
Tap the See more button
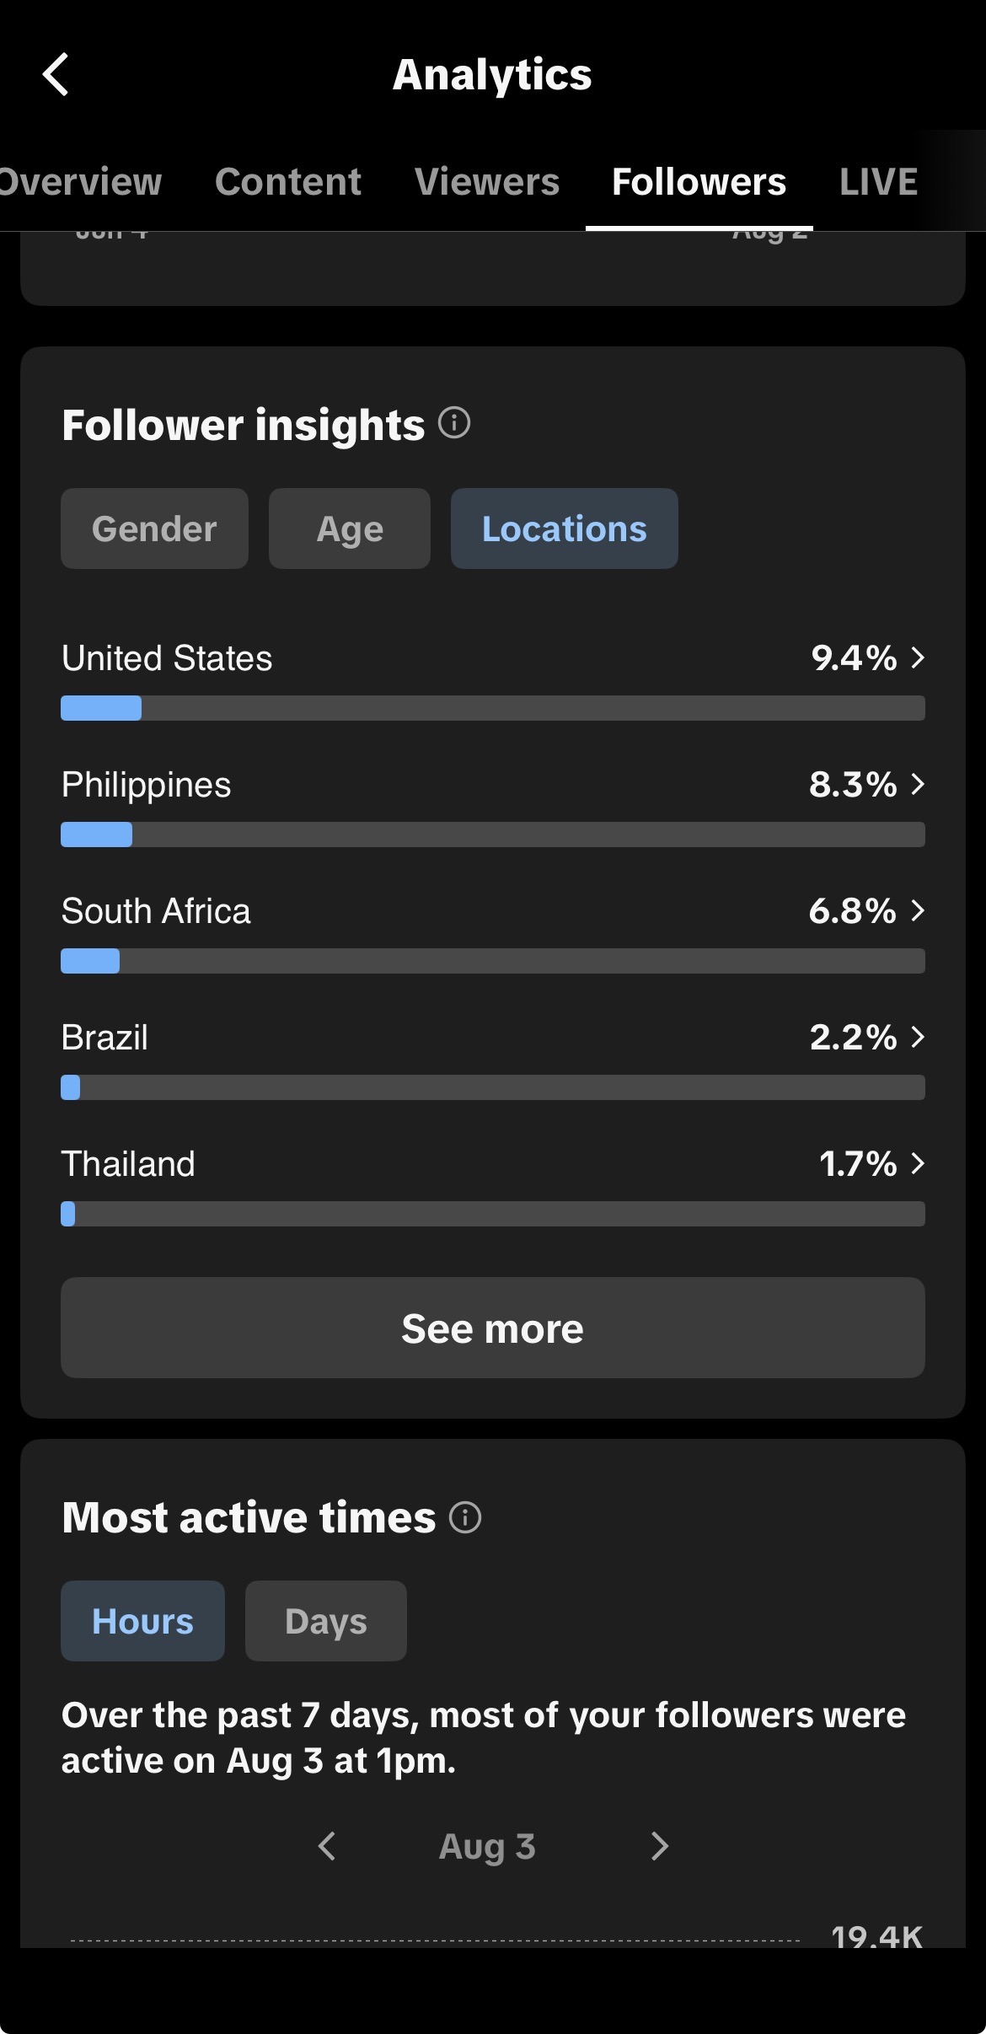(x=493, y=1328)
